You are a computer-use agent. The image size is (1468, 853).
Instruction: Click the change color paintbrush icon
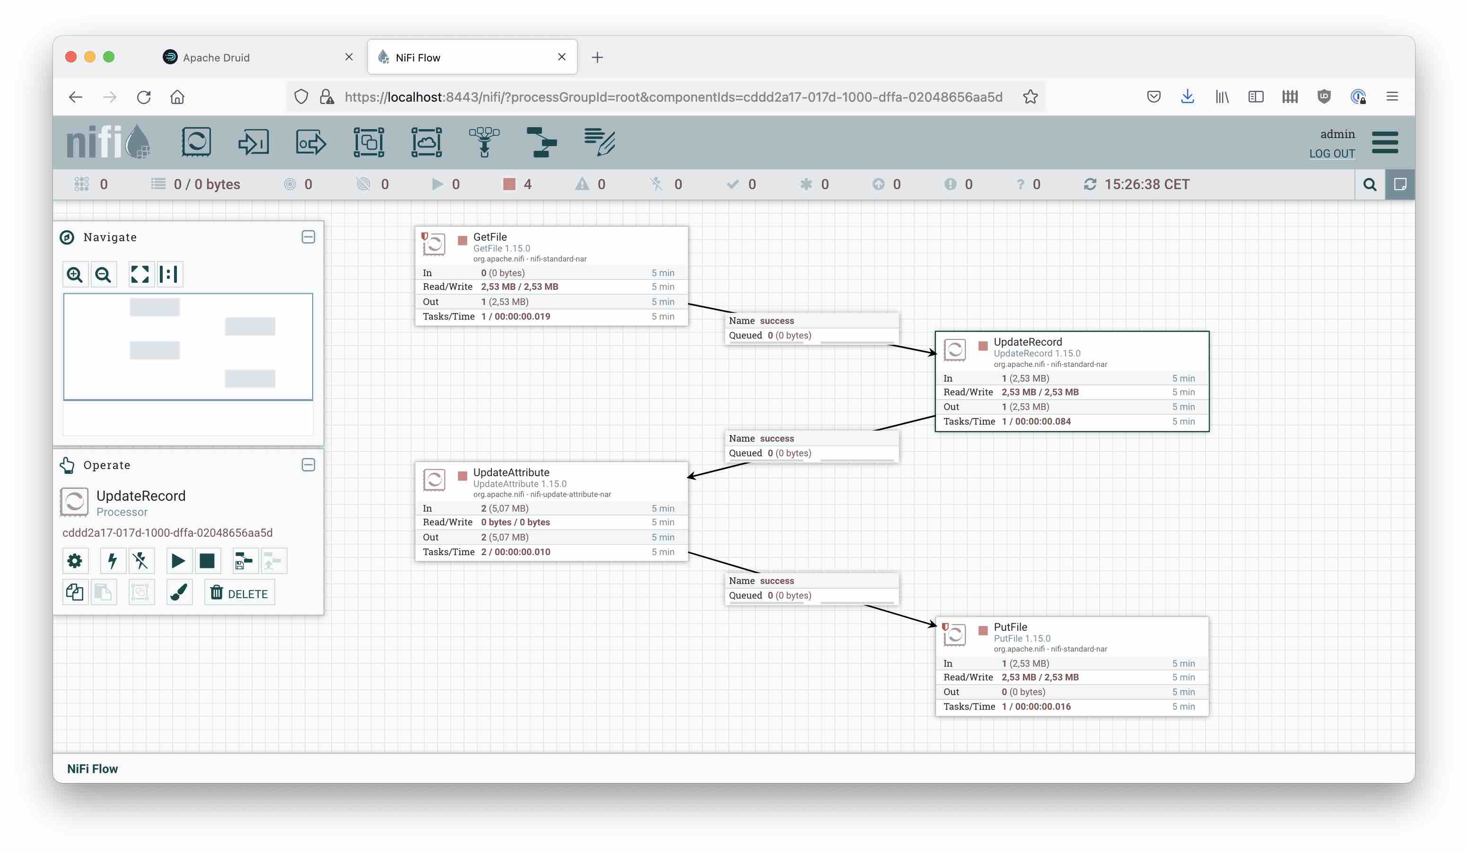(x=179, y=593)
